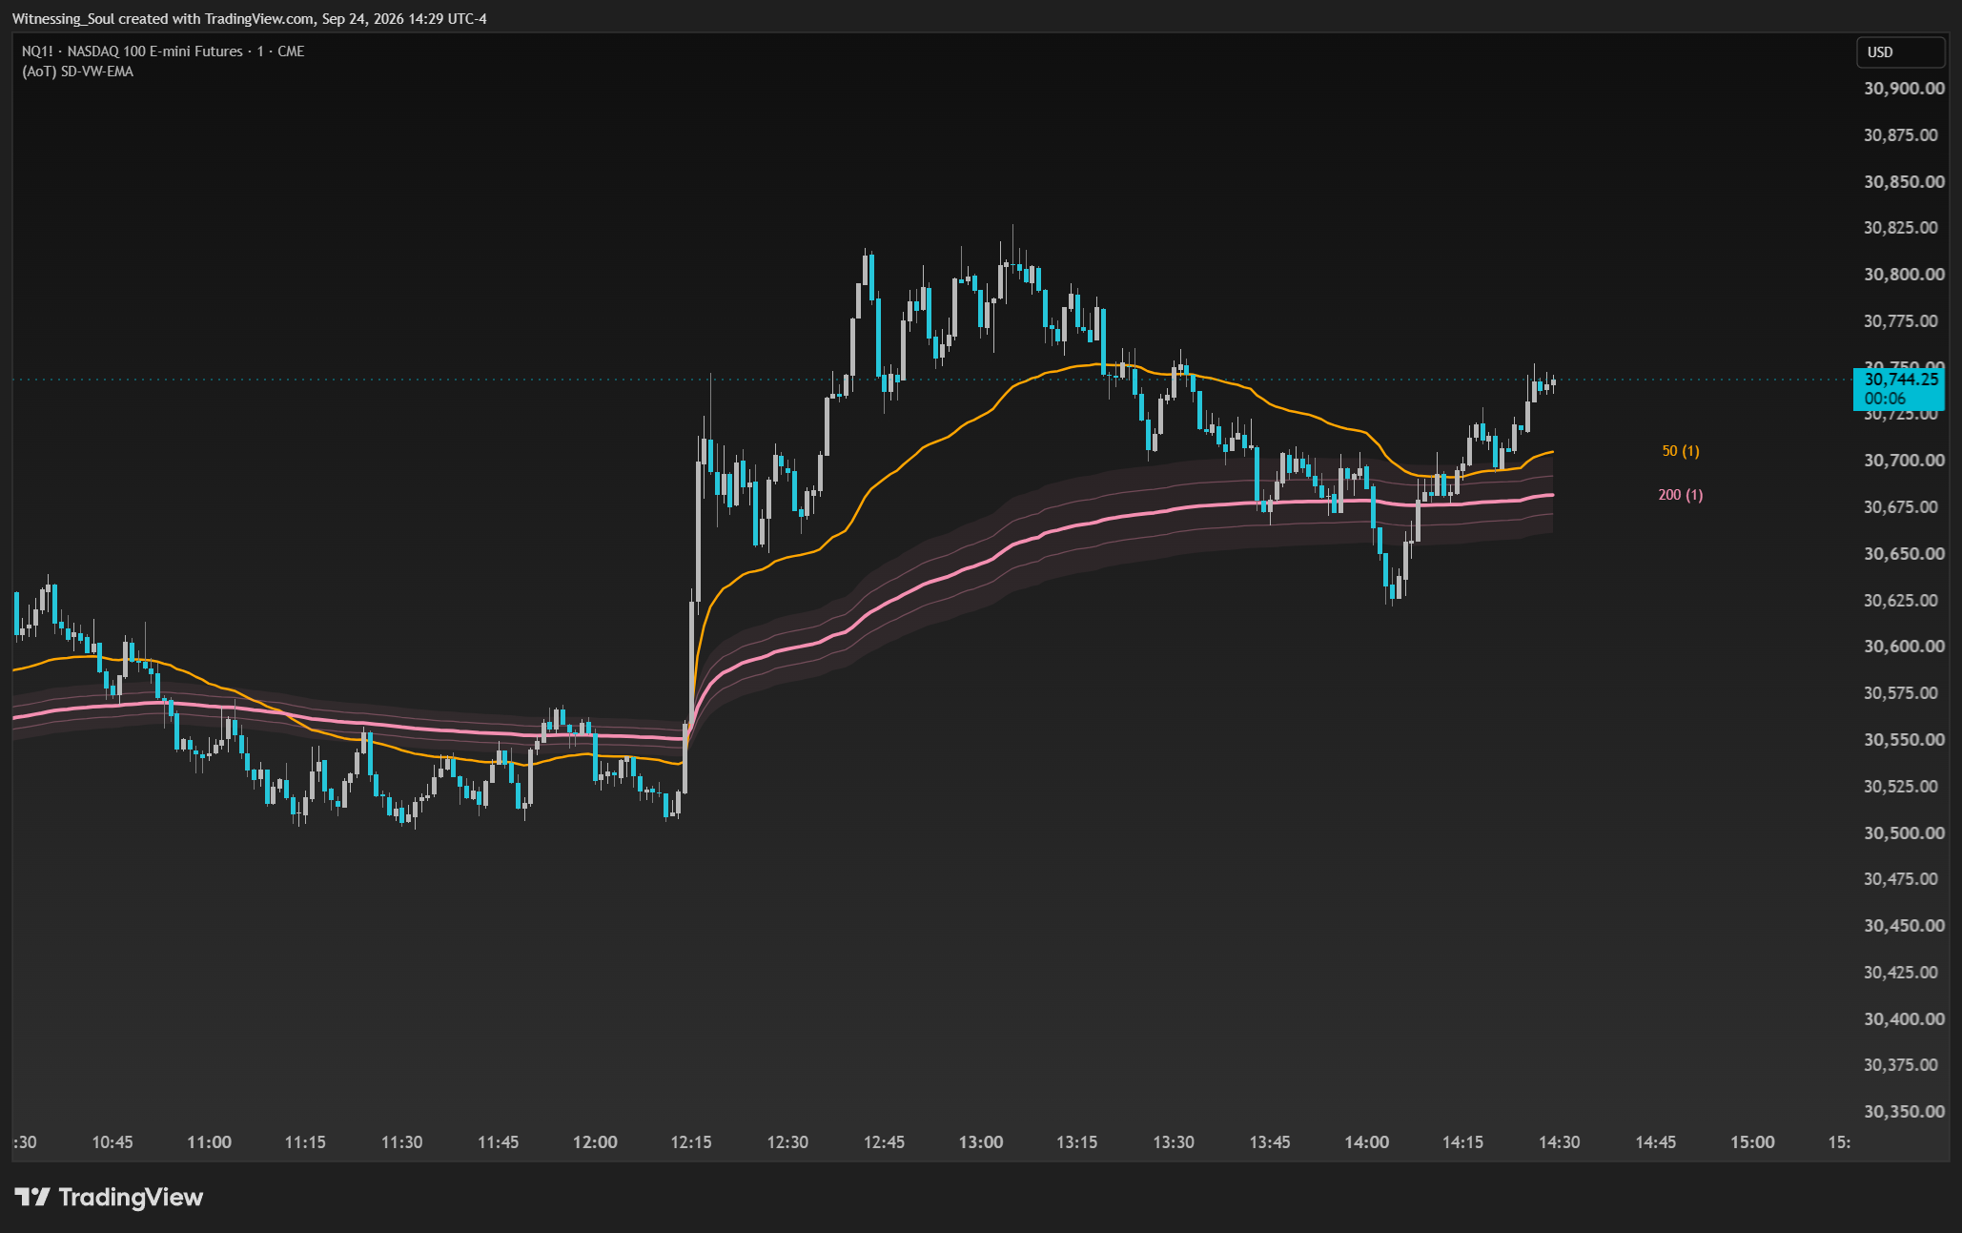
Task: Click the 14:00 time axis label
Action: coord(1366,1142)
